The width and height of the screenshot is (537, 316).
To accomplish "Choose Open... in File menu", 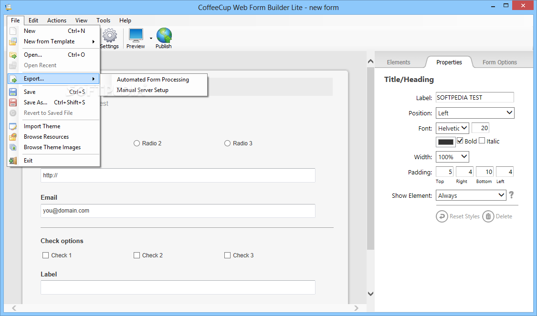I will (54, 55).
